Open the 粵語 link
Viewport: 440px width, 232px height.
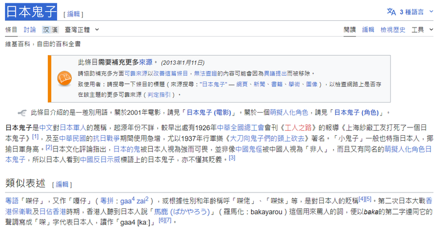click(12, 201)
